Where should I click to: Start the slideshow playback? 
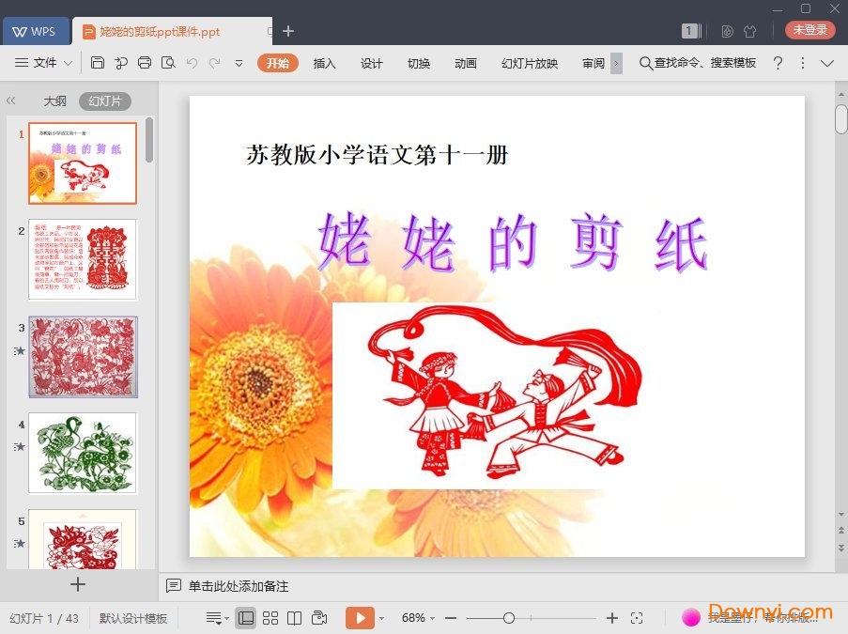(361, 618)
